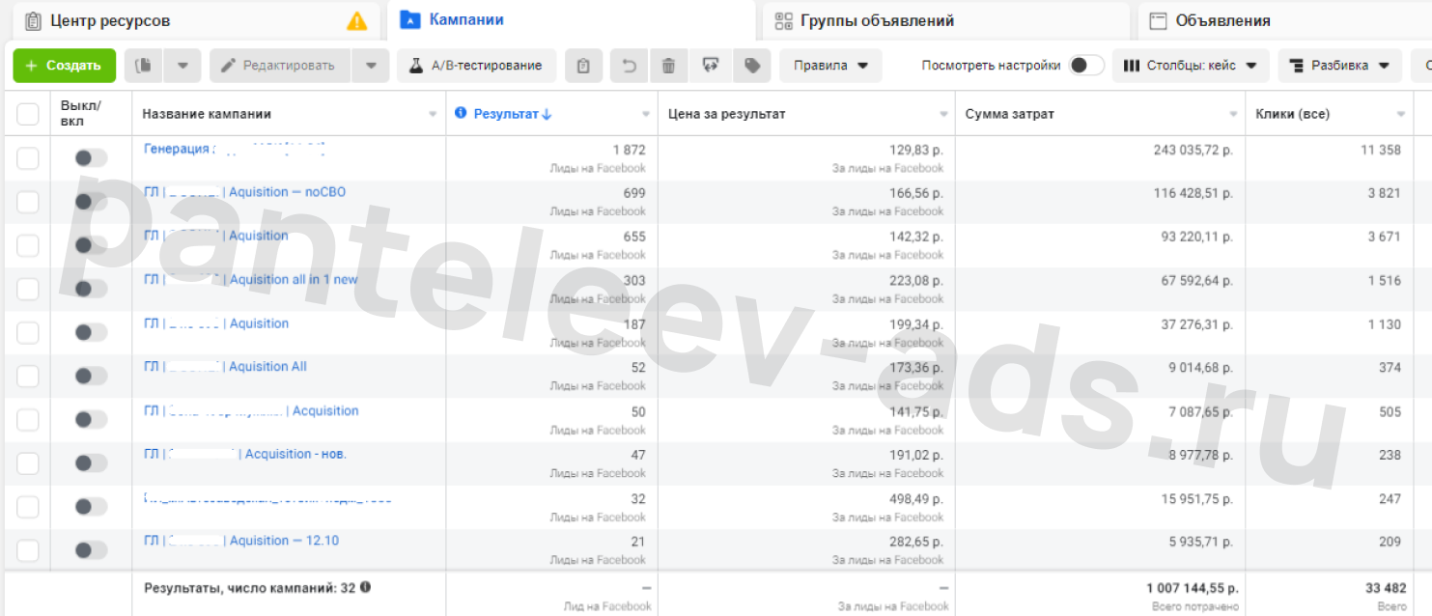Open Название кампании column dropdown arrow
Screen dimensions: 1432x616
coord(433,114)
